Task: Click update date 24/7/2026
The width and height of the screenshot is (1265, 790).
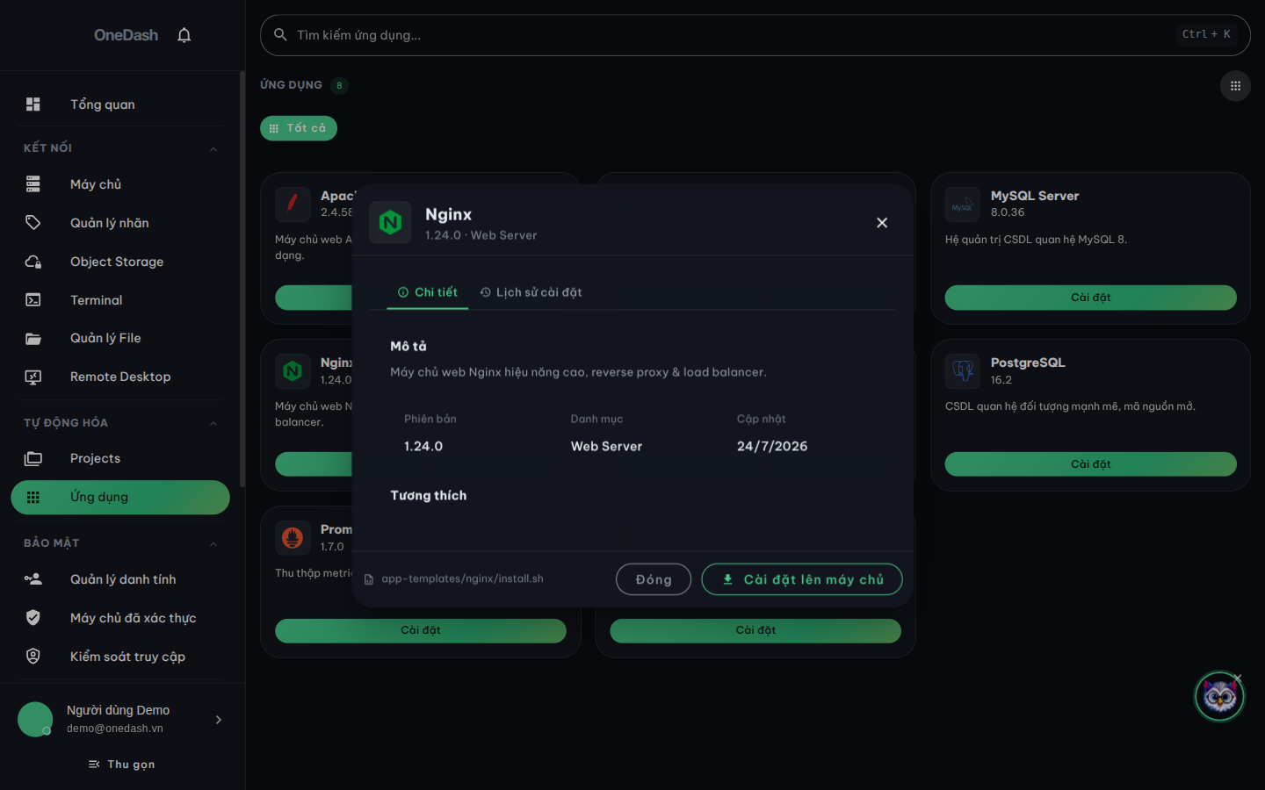Action: pyautogui.click(x=772, y=447)
